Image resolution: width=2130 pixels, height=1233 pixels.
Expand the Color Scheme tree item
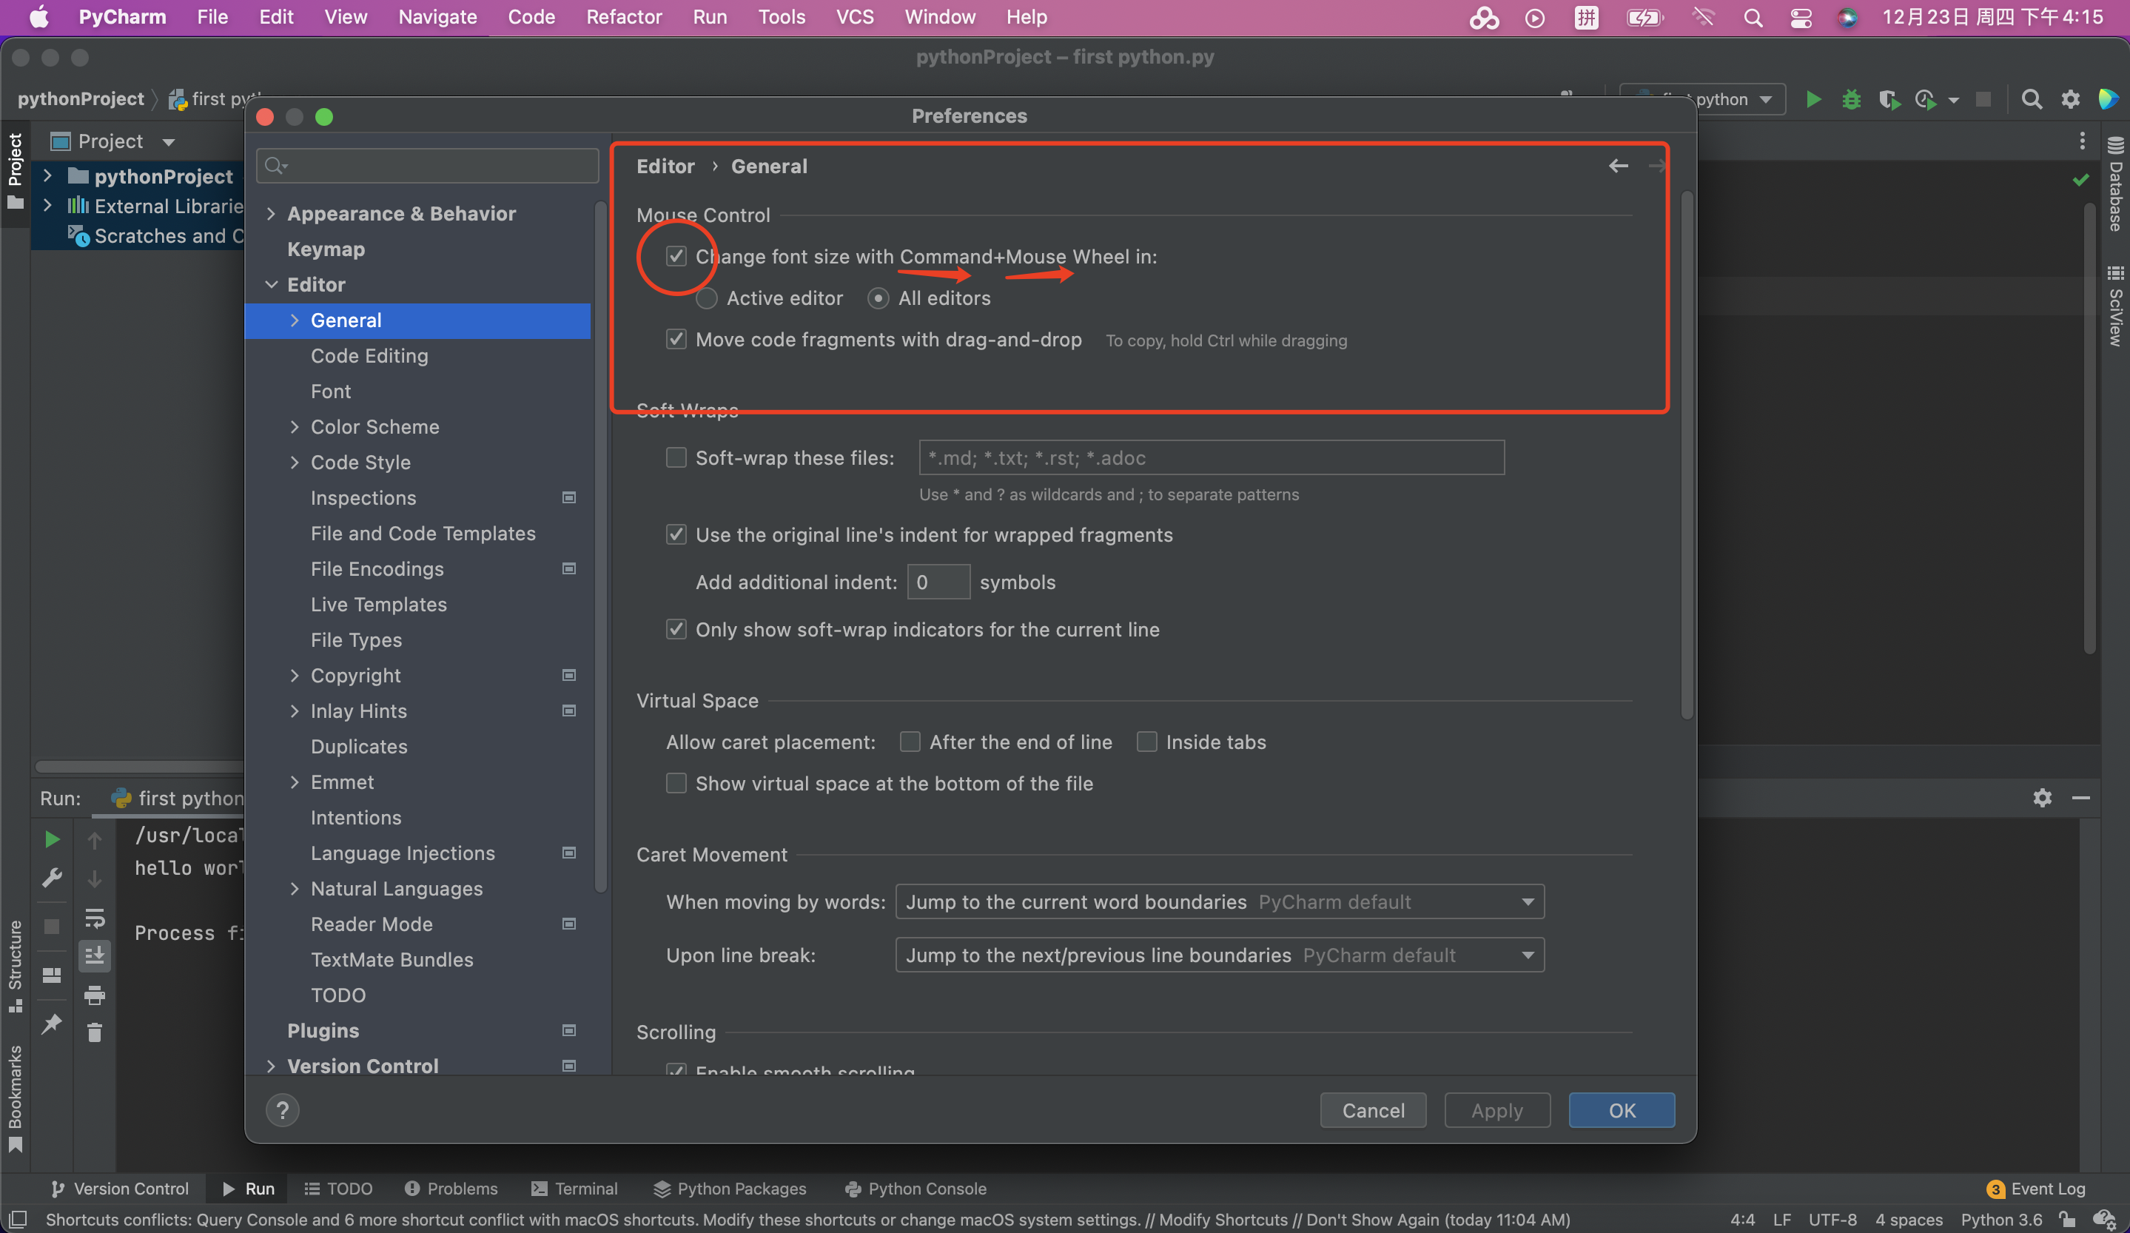[294, 427]
